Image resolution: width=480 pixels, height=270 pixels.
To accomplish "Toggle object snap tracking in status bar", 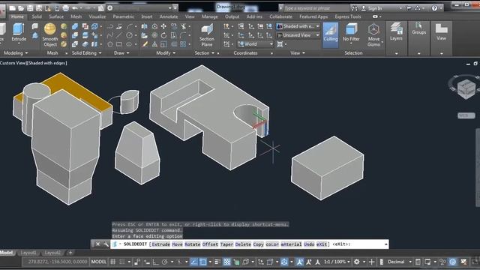I will [x=193, y=262].
